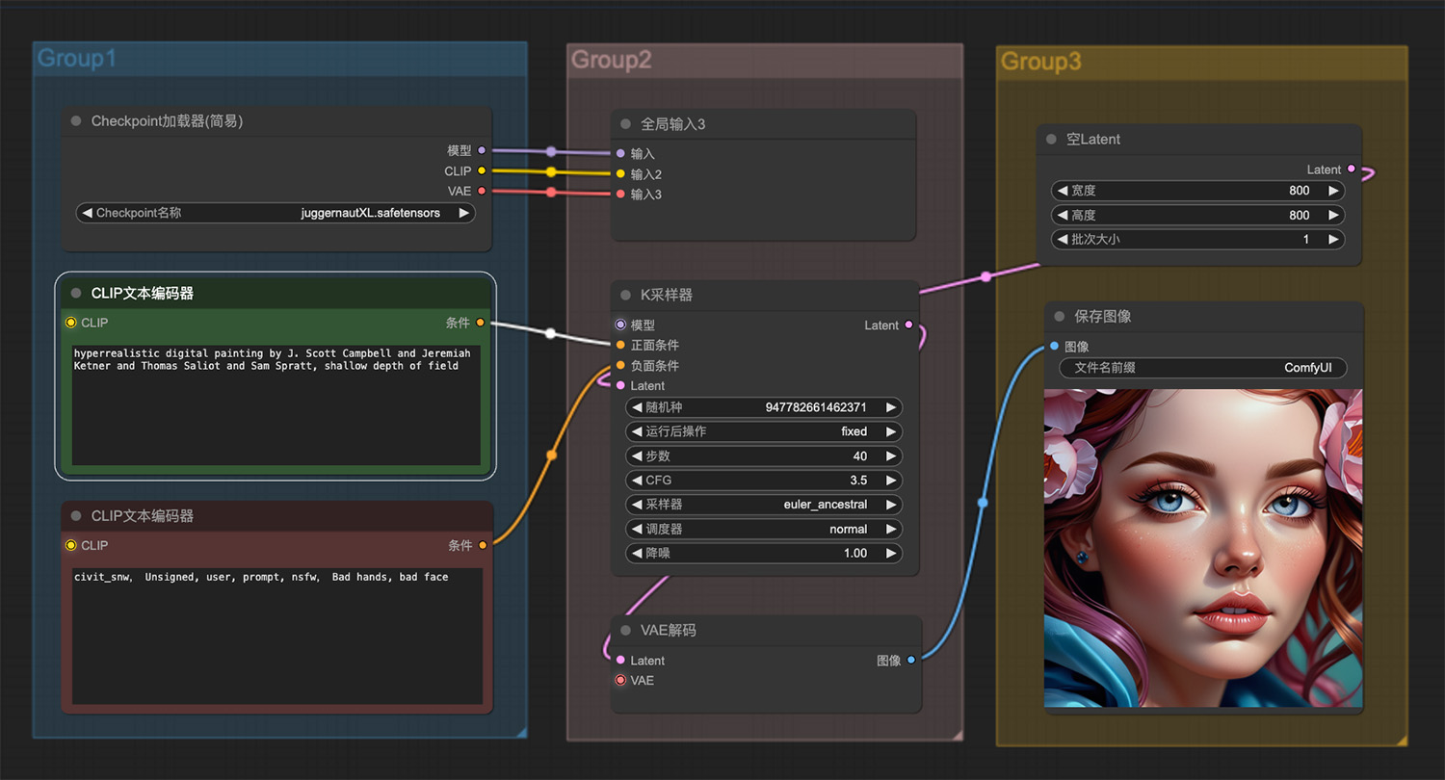Click the generated portrait image preview
The width and height of the screenshot is (1445, 780).
coord(1203,548)
